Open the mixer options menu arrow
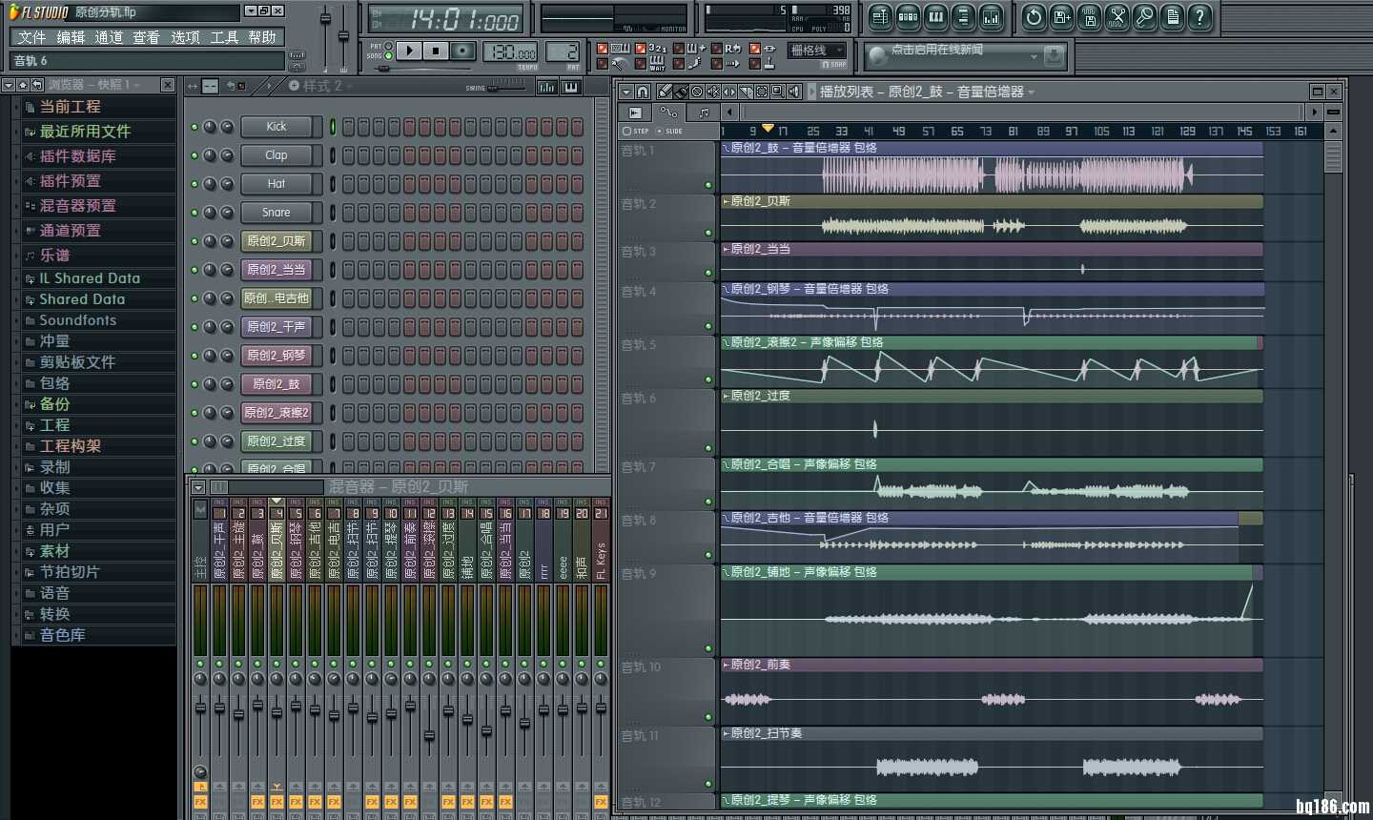 [198, 487]
